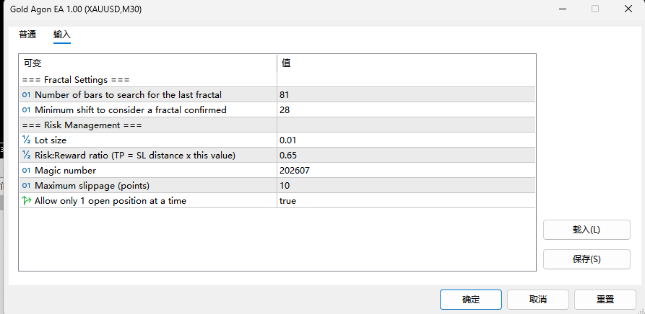The height and width of the screenshot is (314, 645).
Task: Click the integer icon beside Maximum slippage
Action: click(26, 186)
